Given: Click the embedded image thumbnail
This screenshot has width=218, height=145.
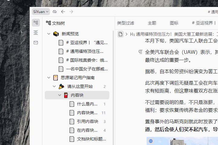Looking at the screenshot, I should [182, 141].
